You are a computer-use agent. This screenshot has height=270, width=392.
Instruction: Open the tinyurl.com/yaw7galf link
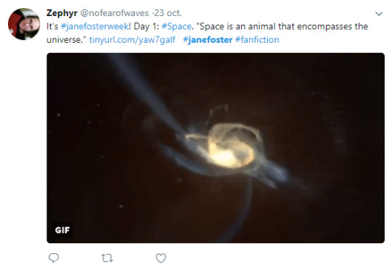pos(132,40)
